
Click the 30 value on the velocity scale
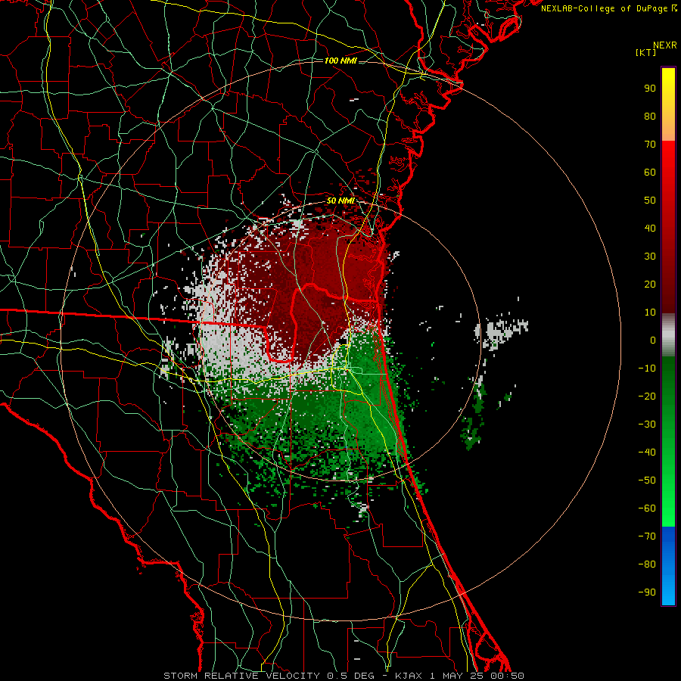click(650, 257)
